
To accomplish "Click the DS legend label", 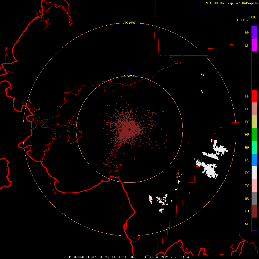I will (247, 173).
